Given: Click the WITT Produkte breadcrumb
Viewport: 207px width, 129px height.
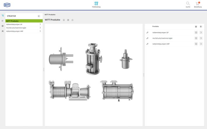Looking at the screenshot, I should tap(50, 15).
